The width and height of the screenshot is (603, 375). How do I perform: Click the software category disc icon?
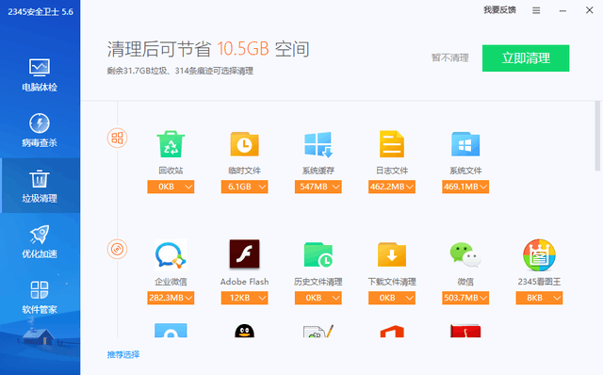point(117,250)
